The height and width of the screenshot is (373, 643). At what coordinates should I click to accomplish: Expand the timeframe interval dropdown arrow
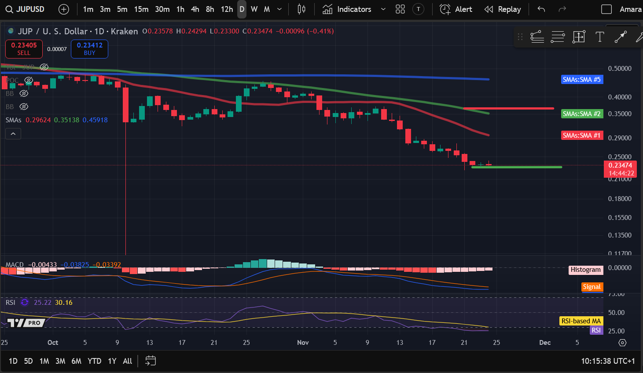[279, 9]
